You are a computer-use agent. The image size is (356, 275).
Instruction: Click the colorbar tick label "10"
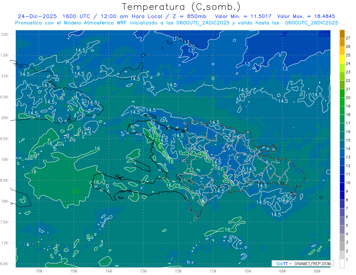coord(348,183)
